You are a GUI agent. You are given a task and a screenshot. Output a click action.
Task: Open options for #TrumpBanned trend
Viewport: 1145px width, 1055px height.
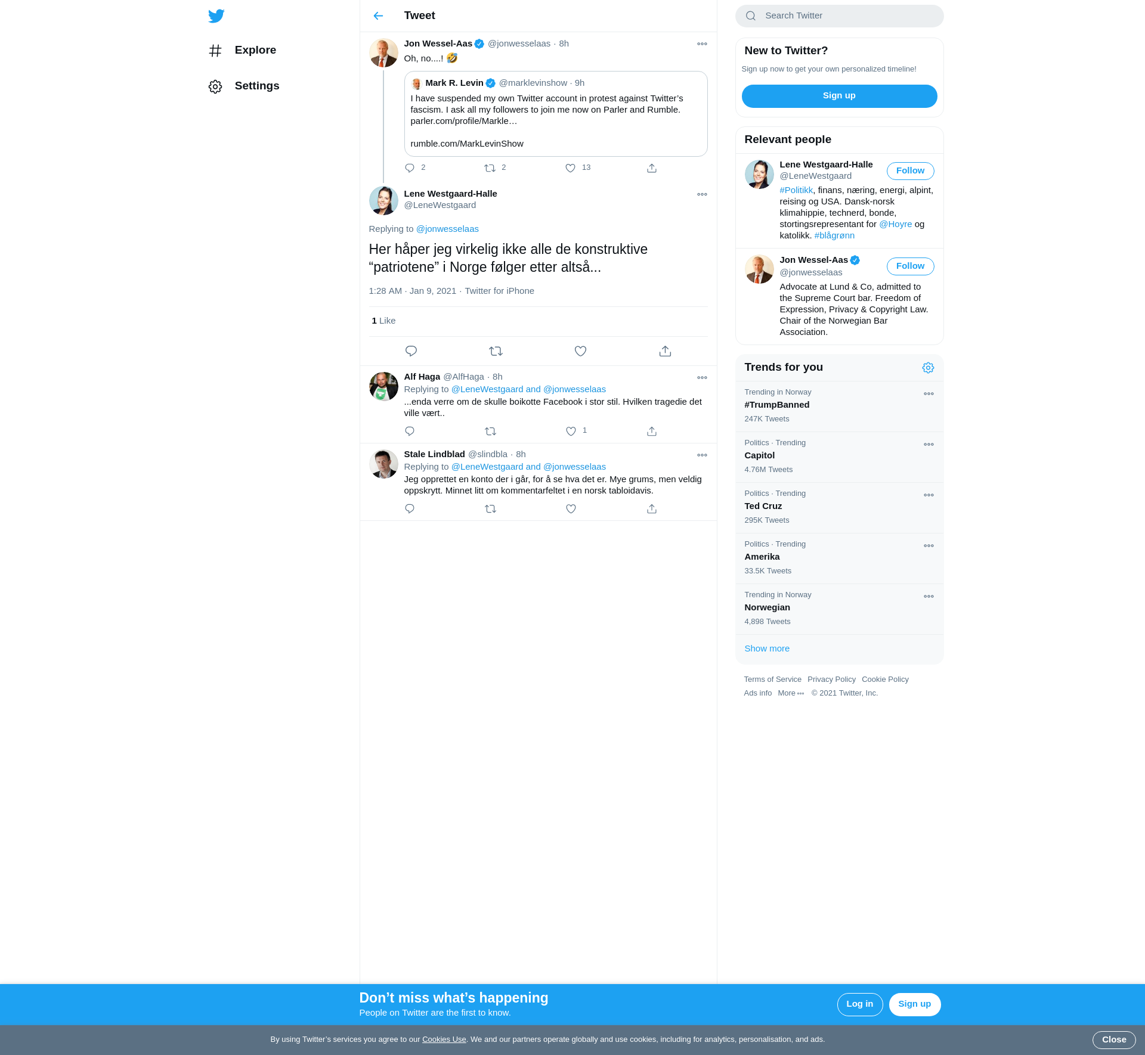point(929,393)
